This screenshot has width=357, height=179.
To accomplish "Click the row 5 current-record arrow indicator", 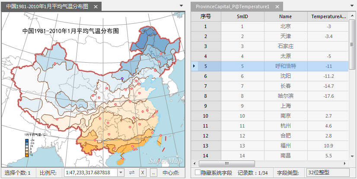I will [194, 66].
